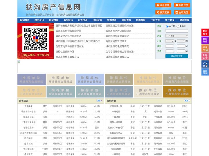The image size is (209, 156).
Task: Open the 小区大全 navigation item
Action: click(x=155, y=20)
